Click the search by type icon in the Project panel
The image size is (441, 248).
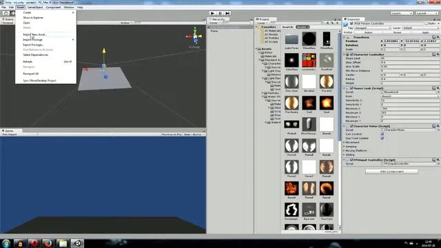coord(328,23)
